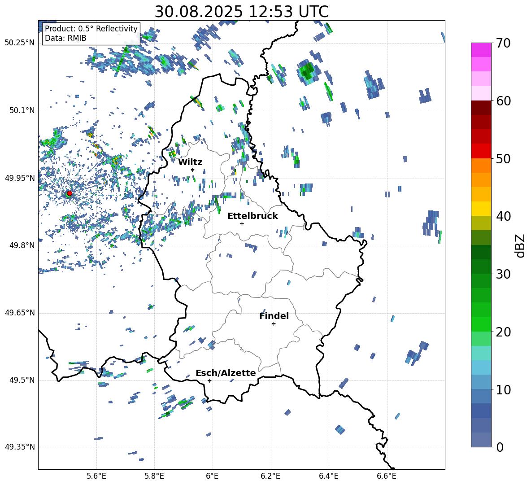
Task: Click the 49.8°N latitude label
Action: (22, 245)
